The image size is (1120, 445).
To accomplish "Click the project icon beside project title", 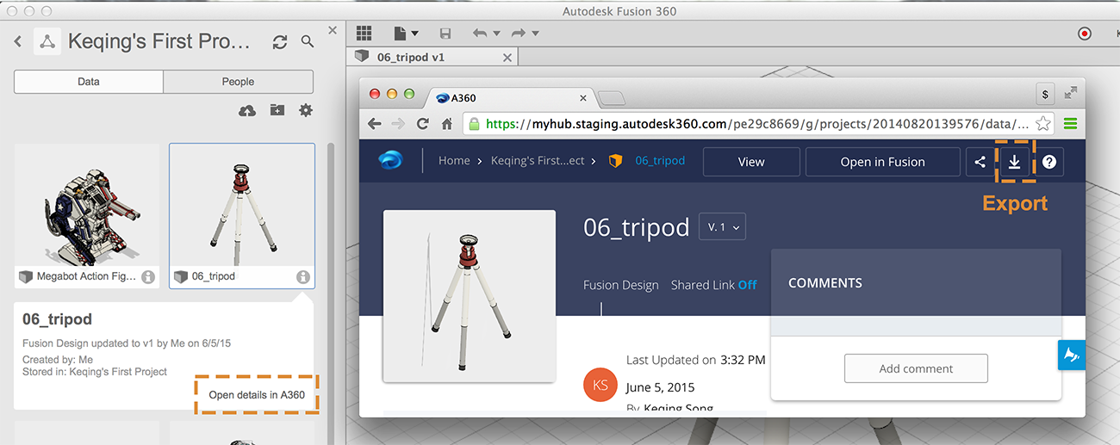I will tap(47, 41).
